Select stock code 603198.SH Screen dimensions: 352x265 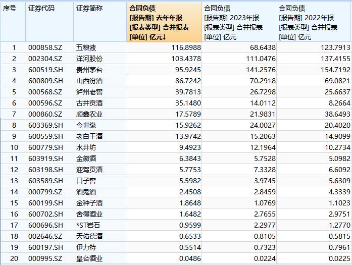[45, 170]
